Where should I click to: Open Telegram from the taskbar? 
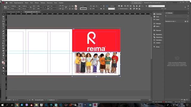(x=22, y=105)
